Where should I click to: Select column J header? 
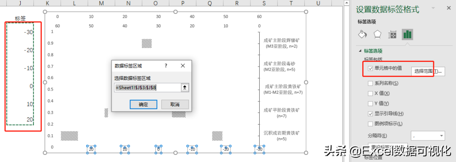point(20,3)
